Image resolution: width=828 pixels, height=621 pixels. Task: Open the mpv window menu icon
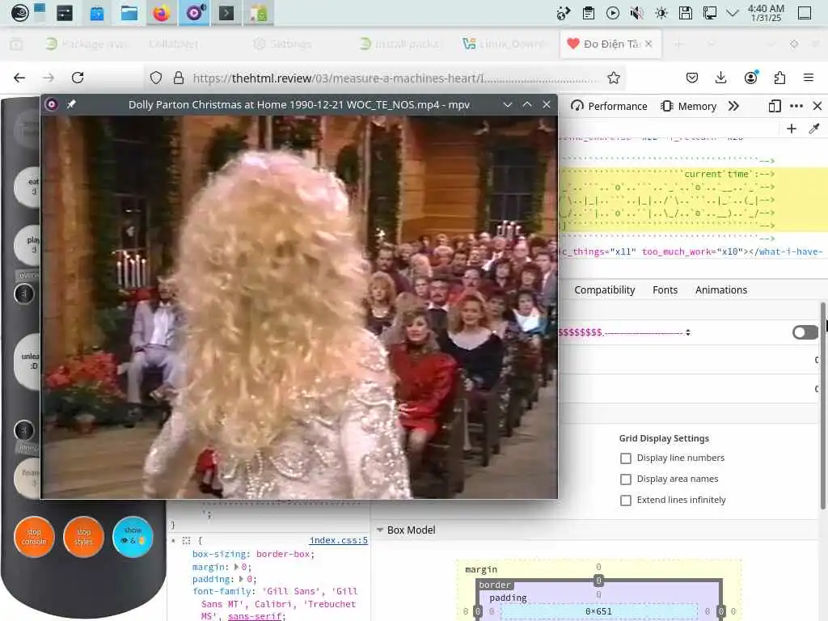[x=51, y=104]
